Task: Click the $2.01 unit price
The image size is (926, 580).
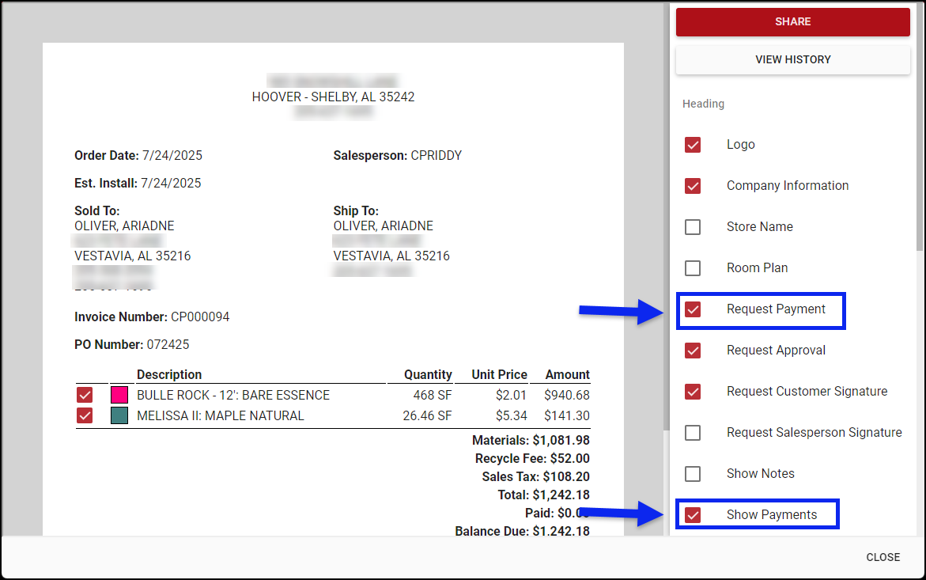Action: pyautogui.click(x=511, y=395)
